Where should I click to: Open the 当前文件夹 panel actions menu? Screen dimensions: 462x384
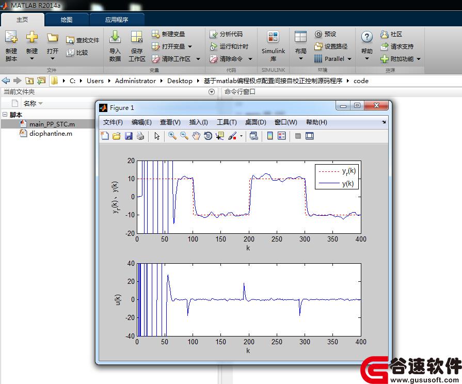coord(212,92)
